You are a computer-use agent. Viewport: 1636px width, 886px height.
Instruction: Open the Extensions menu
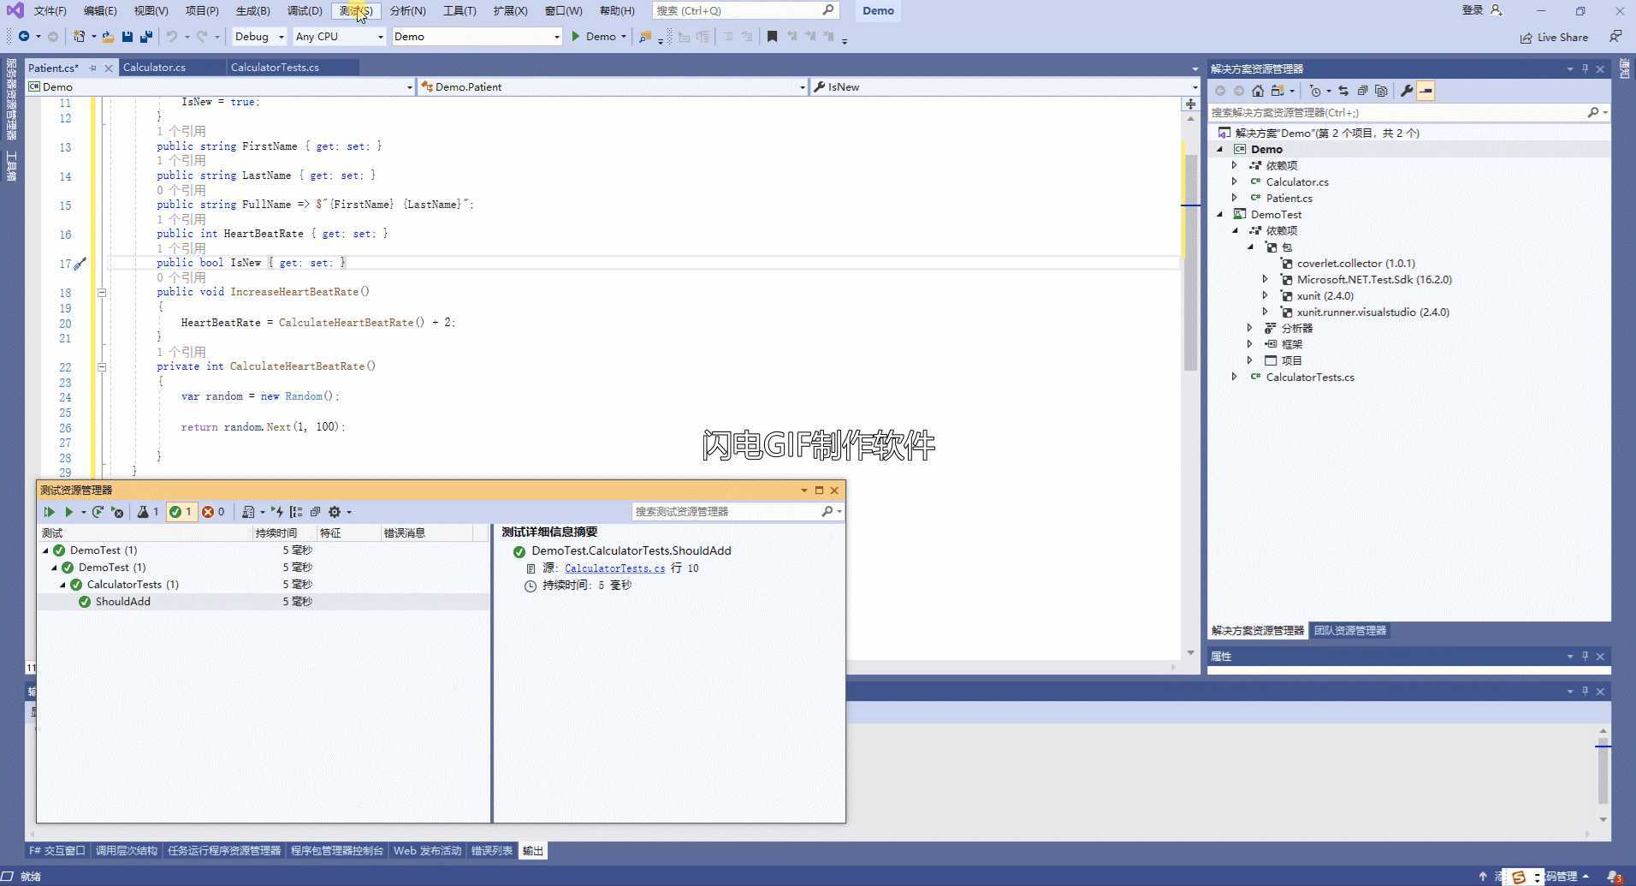click(510, 10)
